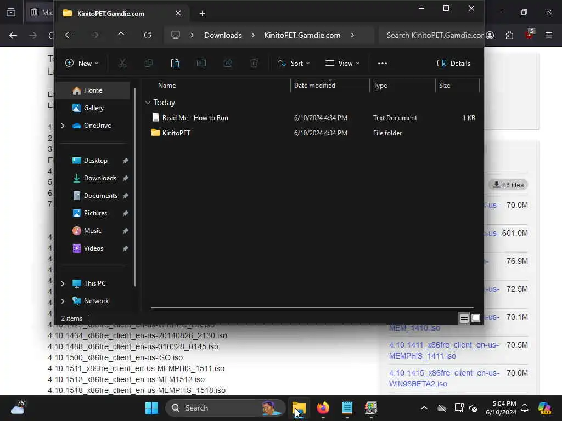Screen dimensions: 562x421
Task: Sort by the Size column header
Action: tap(445, 86)
